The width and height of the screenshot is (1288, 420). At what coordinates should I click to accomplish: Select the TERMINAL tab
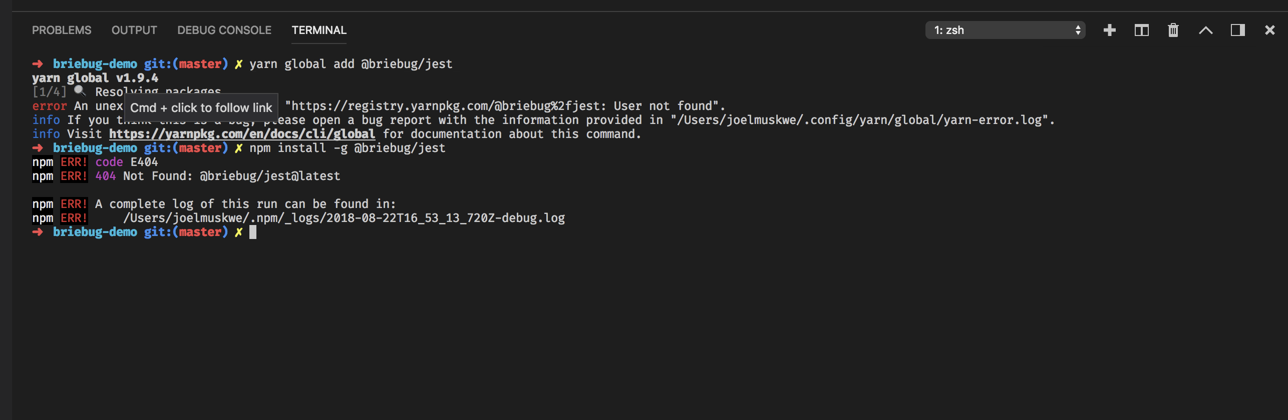click(318, 30)
